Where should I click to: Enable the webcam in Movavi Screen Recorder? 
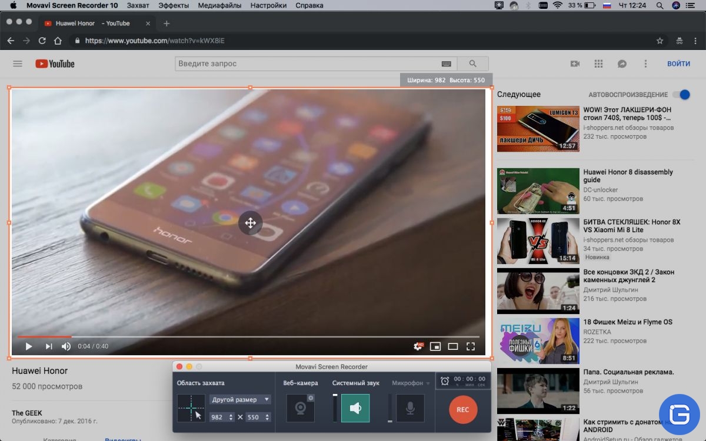[300, 408]
